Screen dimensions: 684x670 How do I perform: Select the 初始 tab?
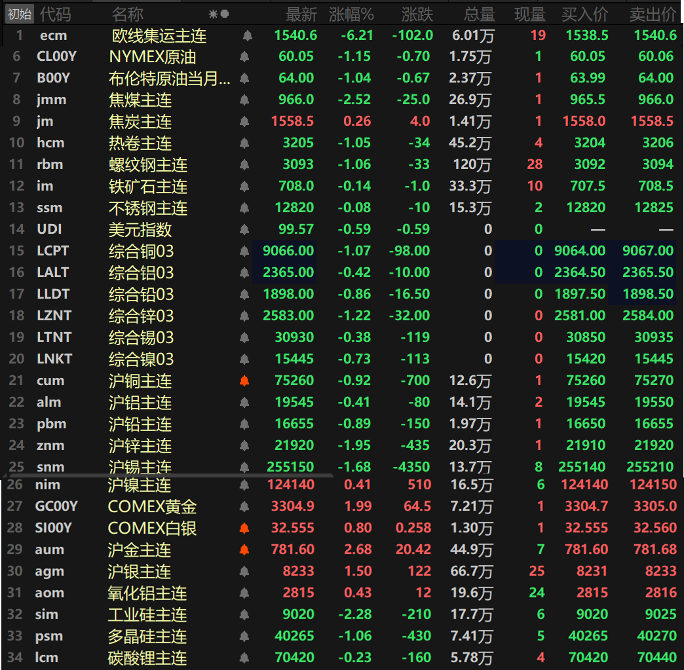click(20, 14)
